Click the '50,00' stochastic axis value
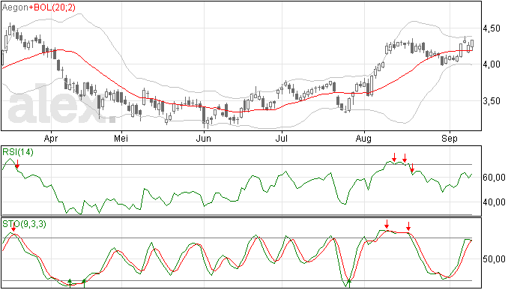This screenshot has width=517, height=290. 494,259
